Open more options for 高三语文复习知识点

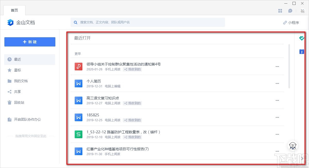pos(277,100)
